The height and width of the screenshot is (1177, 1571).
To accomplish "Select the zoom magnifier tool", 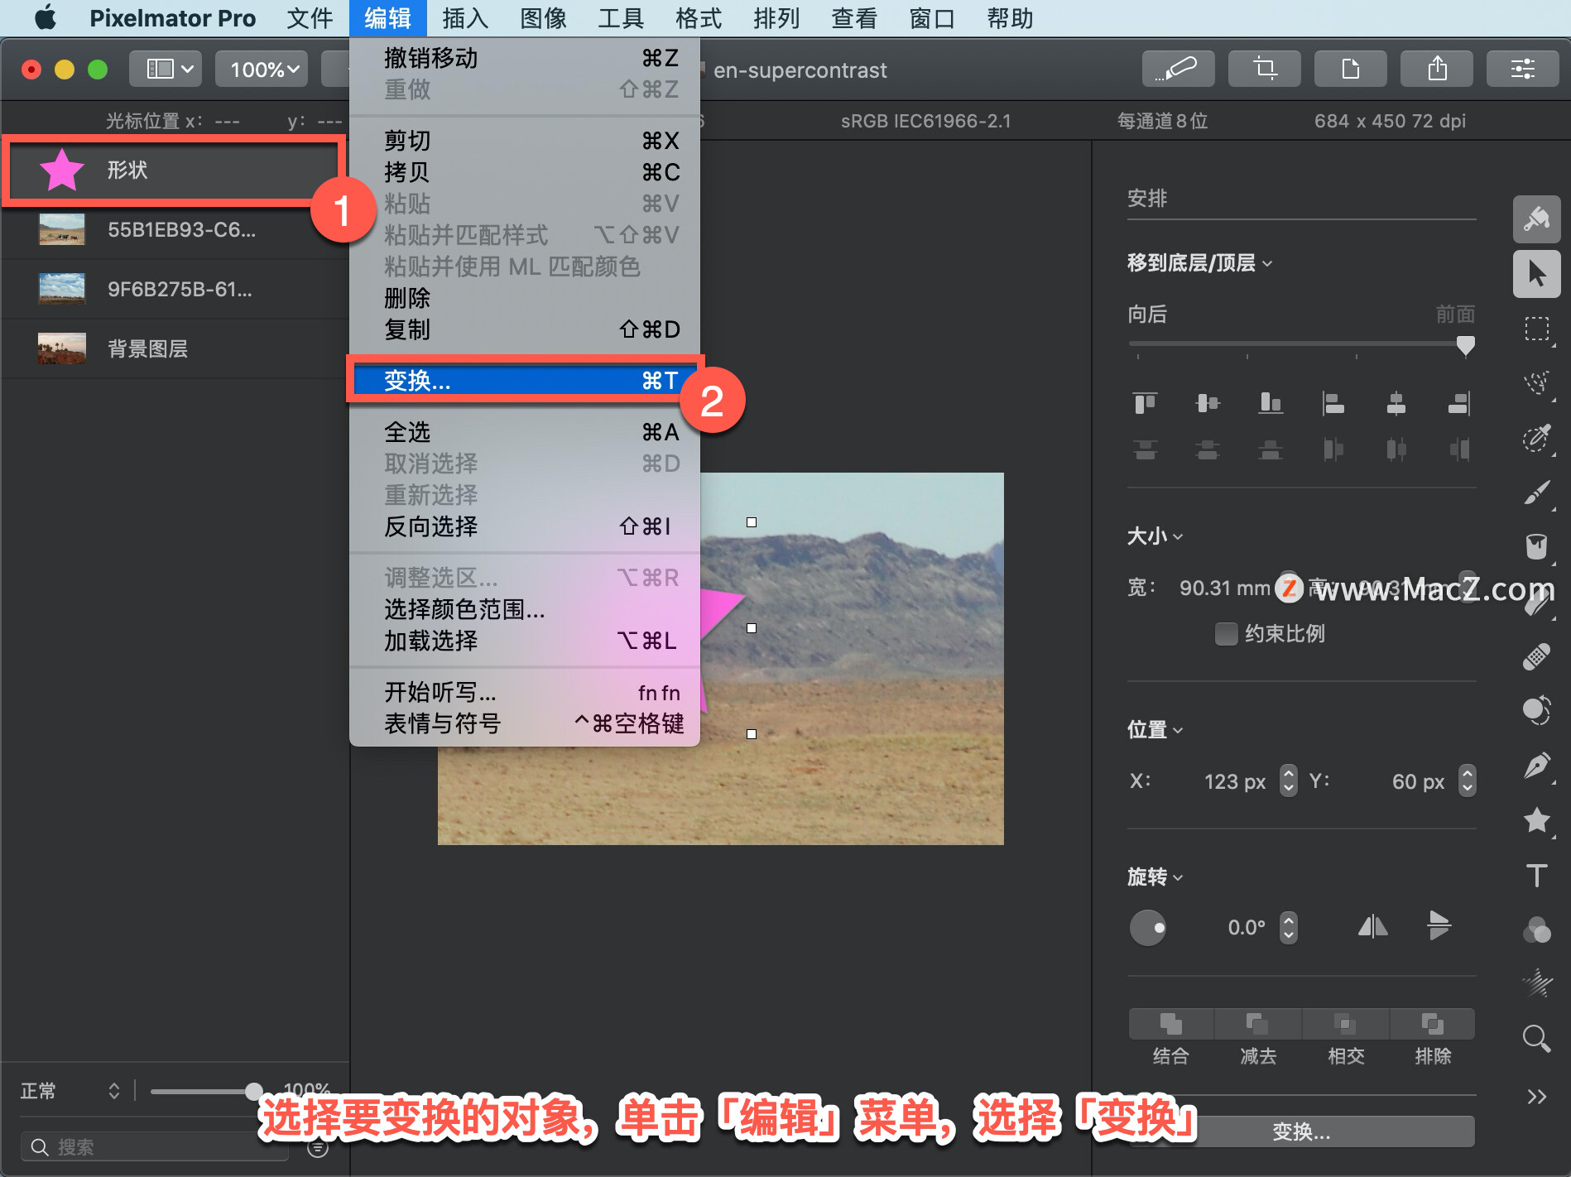I will (1537, 1039).
